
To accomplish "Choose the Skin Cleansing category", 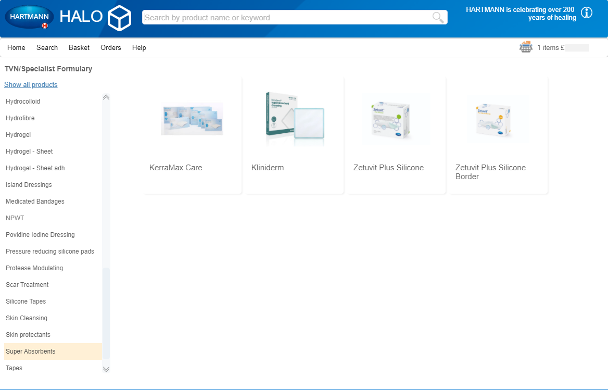I will coord(53,318).
